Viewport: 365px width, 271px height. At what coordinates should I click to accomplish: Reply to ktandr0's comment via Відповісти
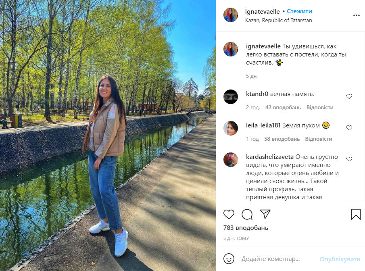320,107
